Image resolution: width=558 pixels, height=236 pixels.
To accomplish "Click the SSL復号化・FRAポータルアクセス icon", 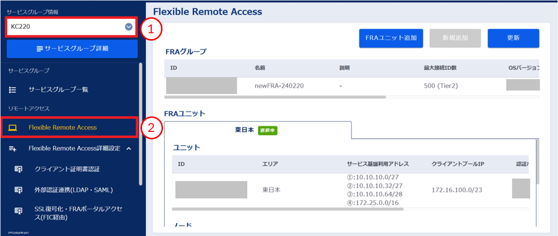I will (x=19, y=211).
